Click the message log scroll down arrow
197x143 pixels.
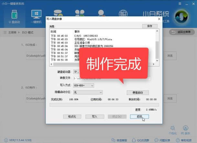(x=157, y=61)
